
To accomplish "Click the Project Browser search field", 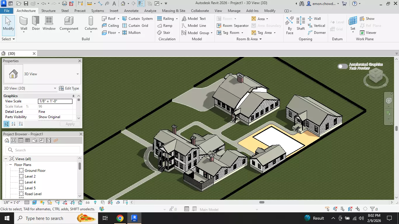I will point(43,150).
